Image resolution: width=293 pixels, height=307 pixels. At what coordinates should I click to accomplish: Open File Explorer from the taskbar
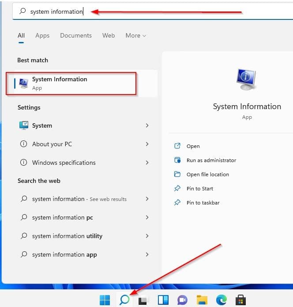tap(202, 300)
